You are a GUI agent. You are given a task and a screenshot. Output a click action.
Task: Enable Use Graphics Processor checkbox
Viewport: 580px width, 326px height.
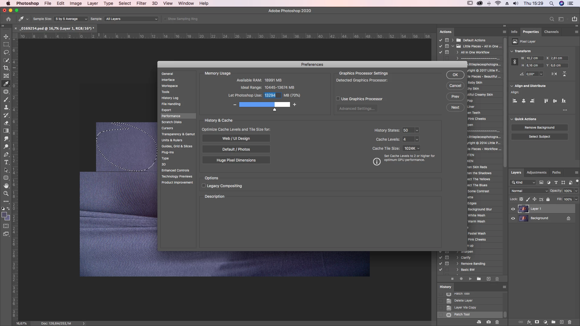338,99
